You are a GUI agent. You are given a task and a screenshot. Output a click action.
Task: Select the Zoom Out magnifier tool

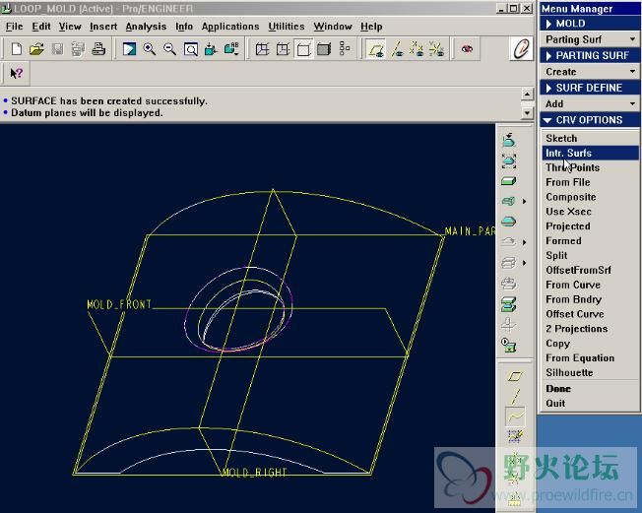click(170, 49)
